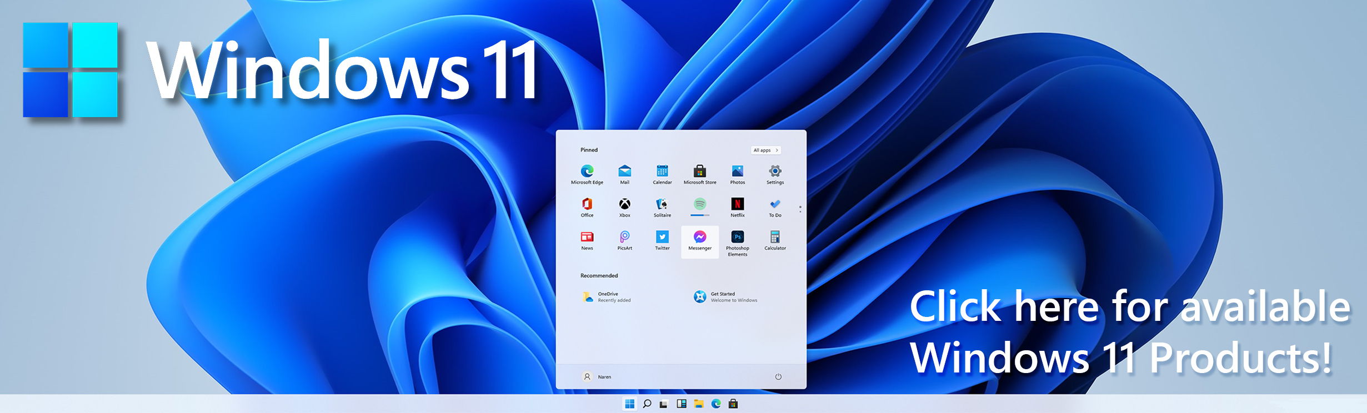Viewport: 1367px width, 413px height.
Task: Open recommended OneDrive item
Action: pyautogui.click(x=607, y=297)
